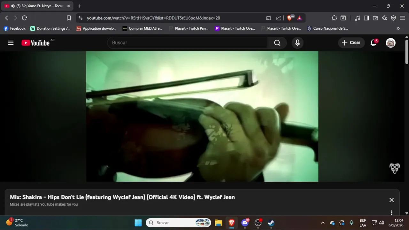The height and width of the screenshot is (230, 409).
Task: Go forward with the browser forward arrow
Action: tap(15, 18)
